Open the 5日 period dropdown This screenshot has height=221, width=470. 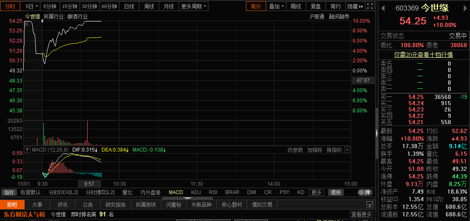(x=32, y=6)
